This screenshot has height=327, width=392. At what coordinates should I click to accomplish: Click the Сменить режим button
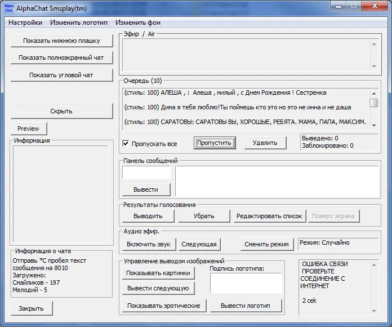pyautogui.click(x=267, y=244)
